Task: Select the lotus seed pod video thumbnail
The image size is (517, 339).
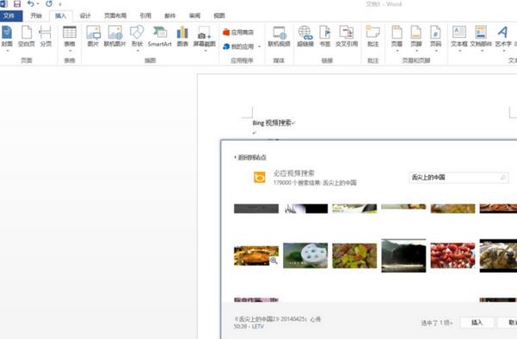Action: pos(305,256)
